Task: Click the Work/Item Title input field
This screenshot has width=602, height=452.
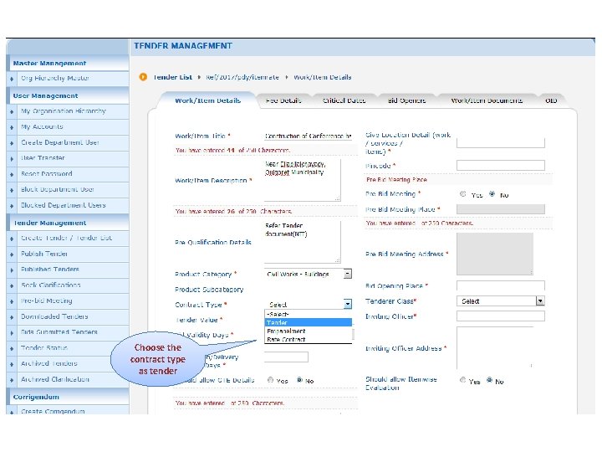Action: (x=308, y=136)
